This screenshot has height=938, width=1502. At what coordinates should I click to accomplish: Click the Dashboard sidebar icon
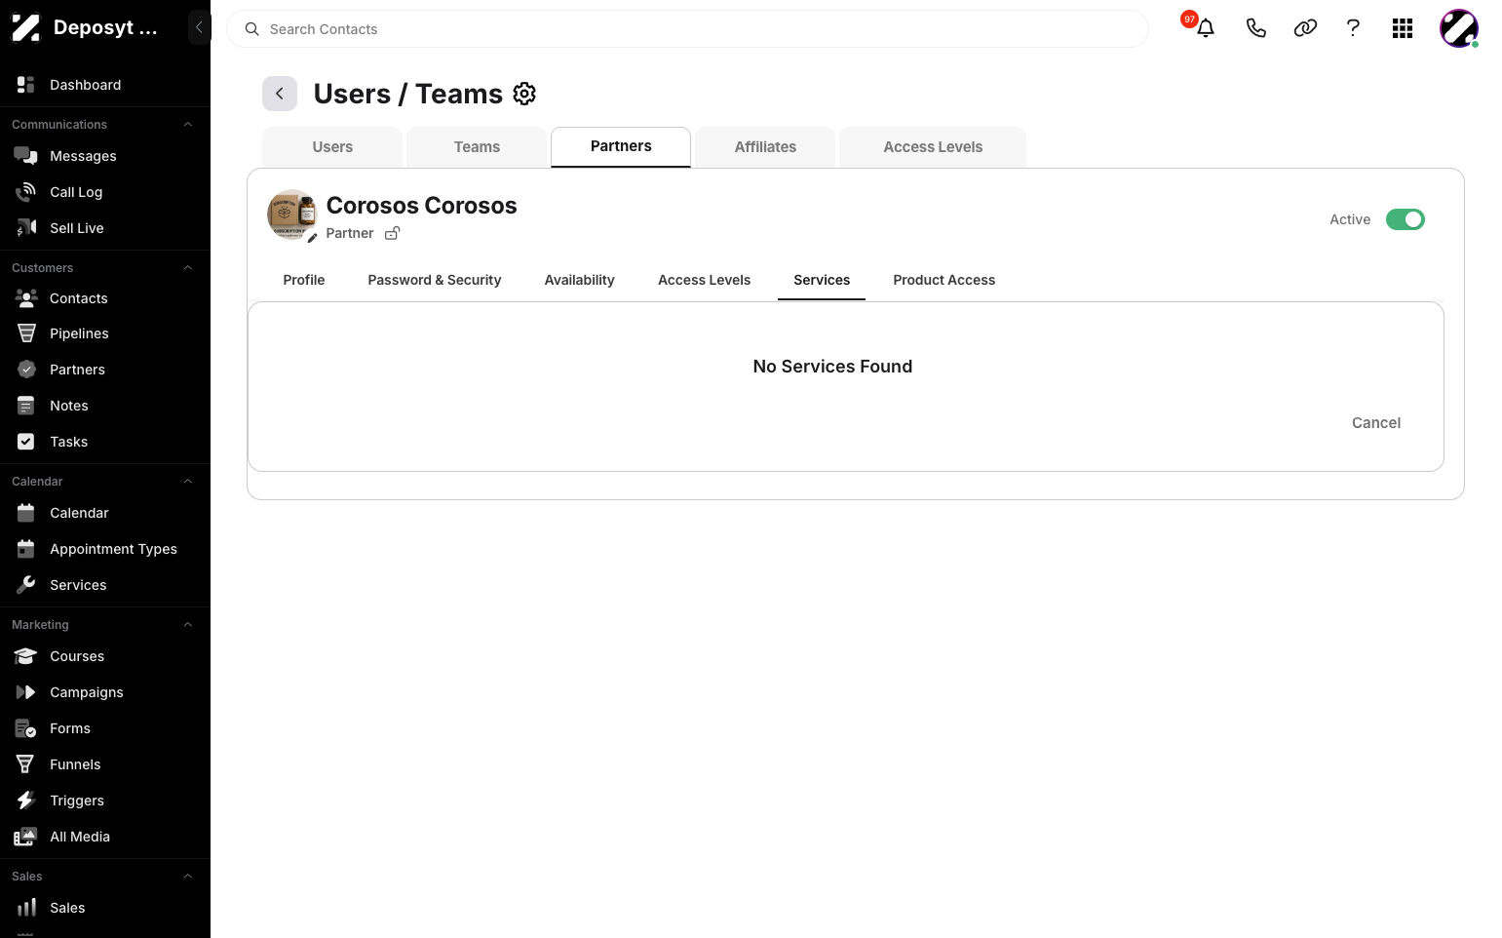click(26, 85)
